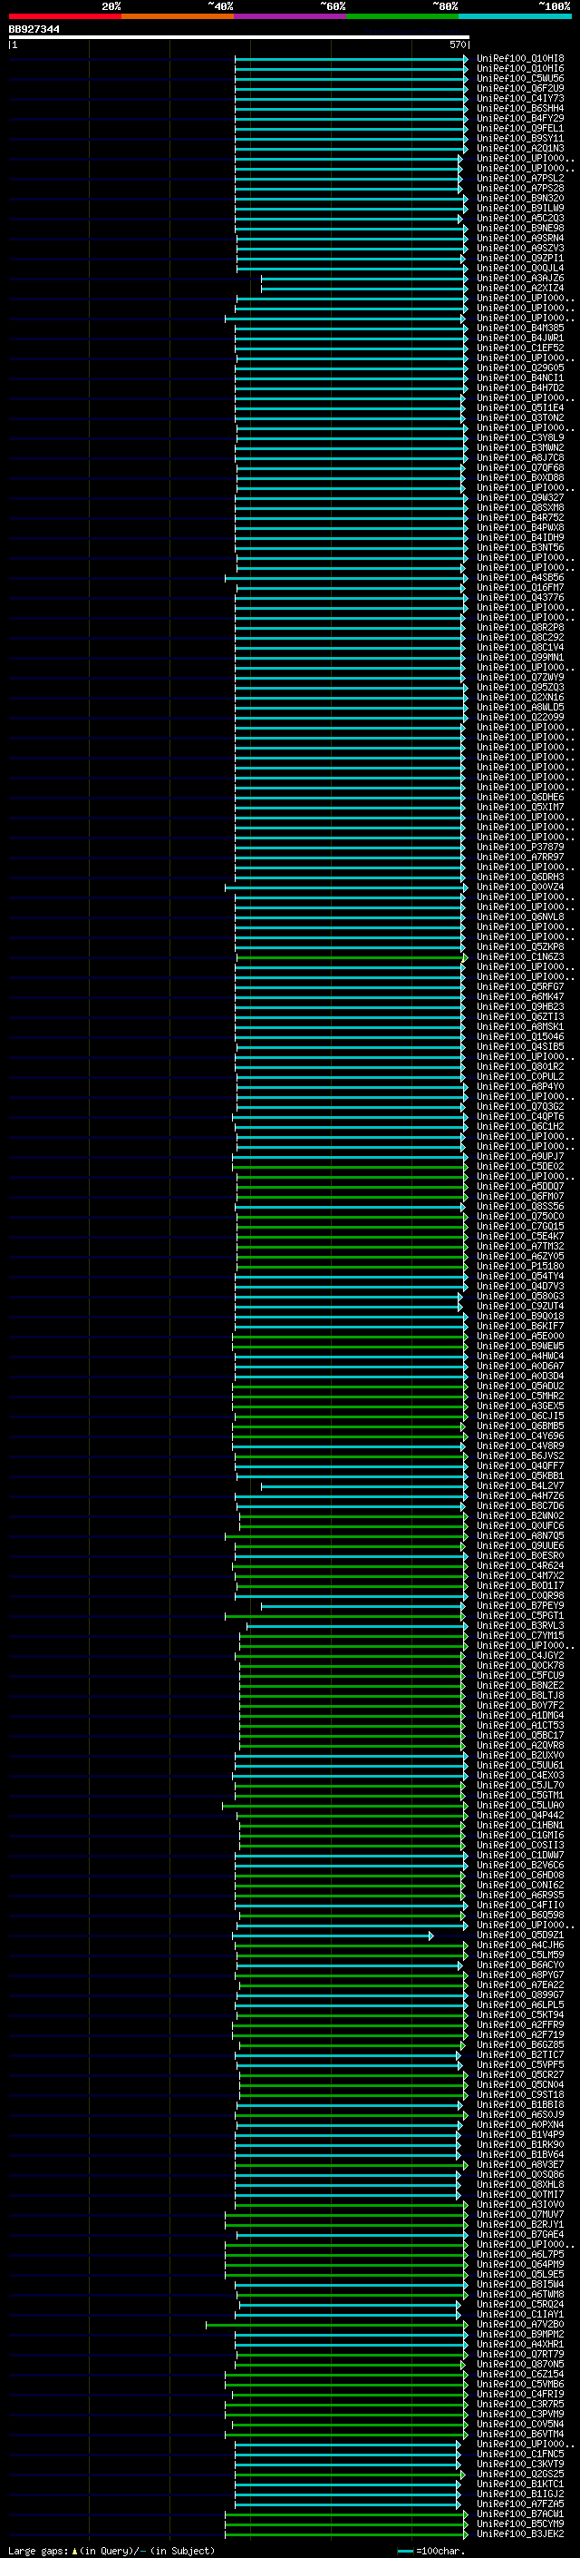Click hit label UniRef100_Q8XHL8
This screenshot has height=2558, width=580.
(520, 2183)
